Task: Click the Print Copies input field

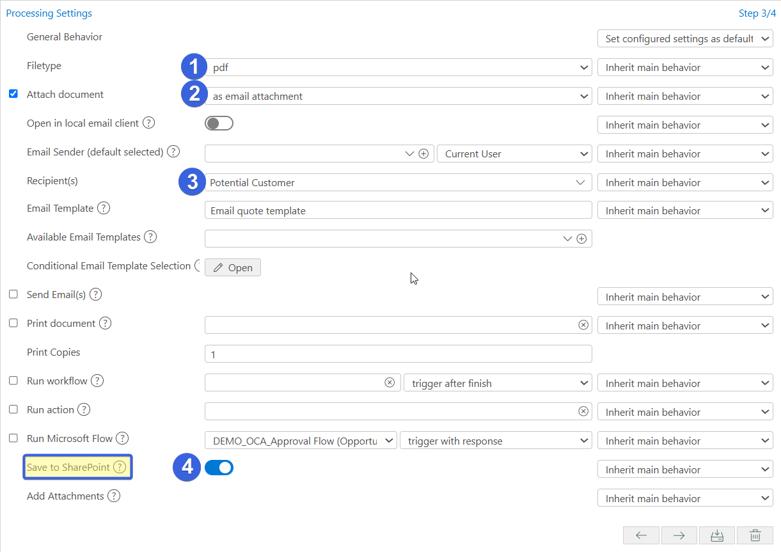Action: point(398,354)
